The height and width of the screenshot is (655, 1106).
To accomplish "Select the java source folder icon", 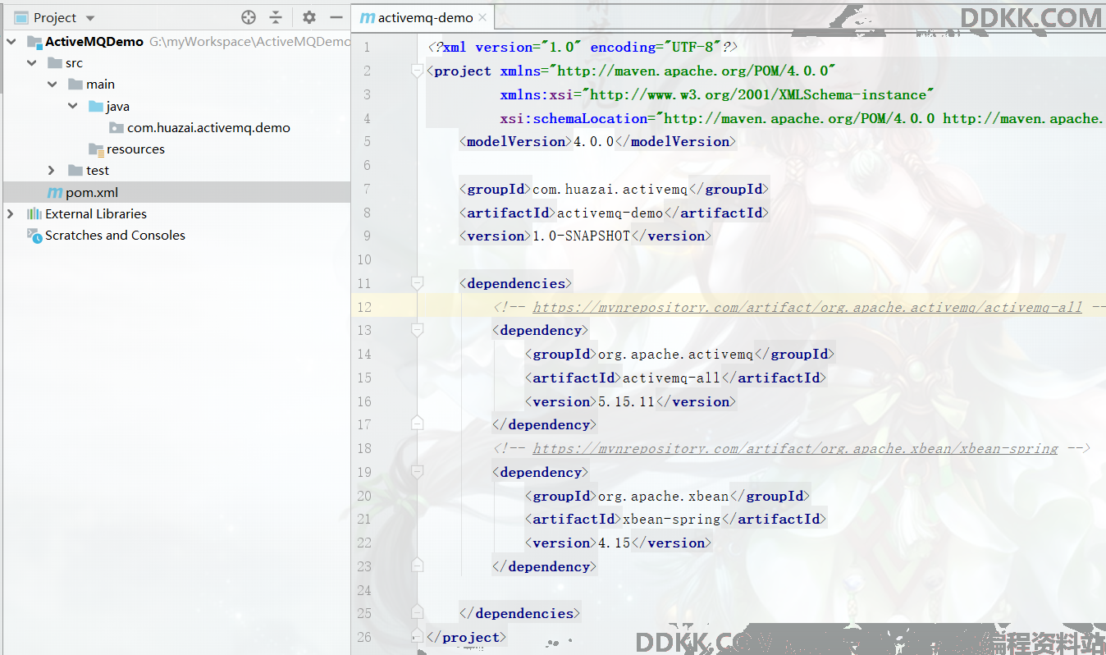I will (96, 106).
